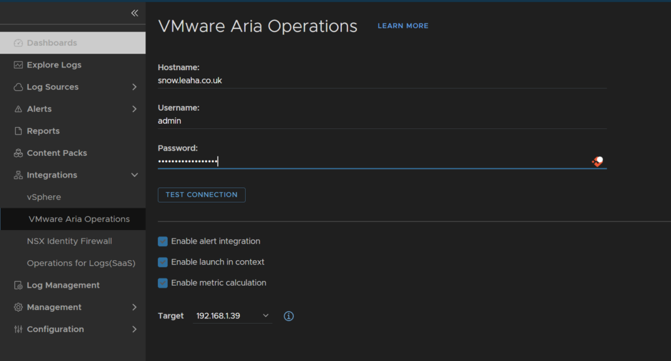Click the 'Enable alert integration' label text
This screenshot has width=671, height=361.
coord(216,241)
